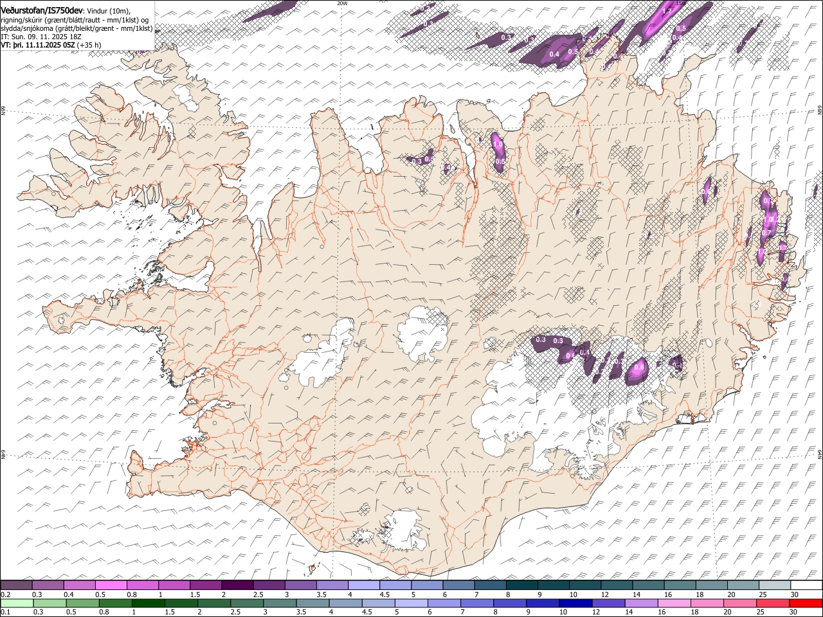Select the mauve 0.3 swatch in snow legend
Screen dimensions: 823x617
(x=48, y=586)
